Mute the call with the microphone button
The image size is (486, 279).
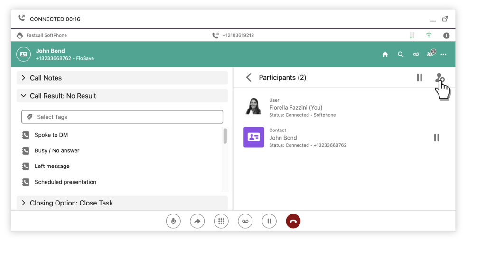coord(173,221)
